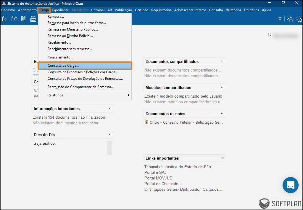Viewport: 303px width, 210px height.
Task: Select Consulta de Prazos de Devolução de Remessas
Action: pos(85,79)
